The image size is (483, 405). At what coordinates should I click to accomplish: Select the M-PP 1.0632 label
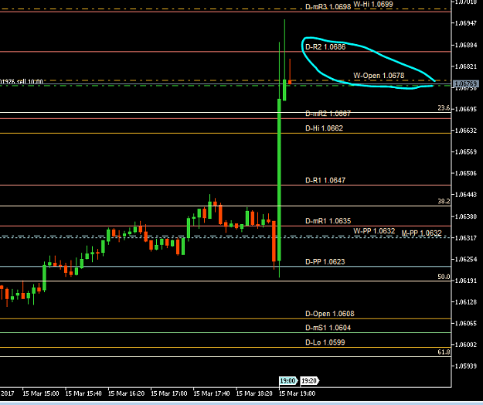421,233
